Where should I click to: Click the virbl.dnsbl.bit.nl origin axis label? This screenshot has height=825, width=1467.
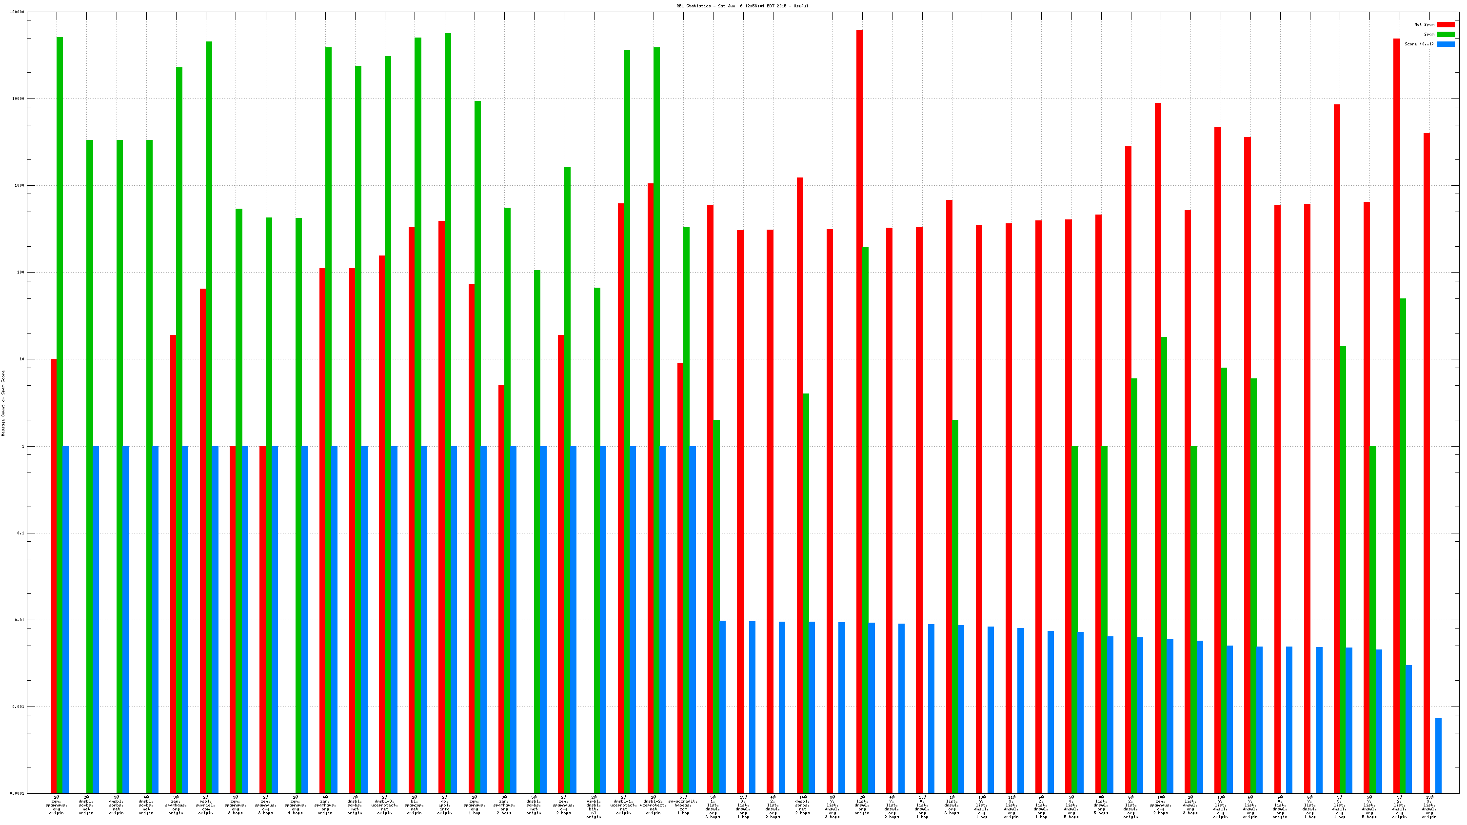pos(594,807)
